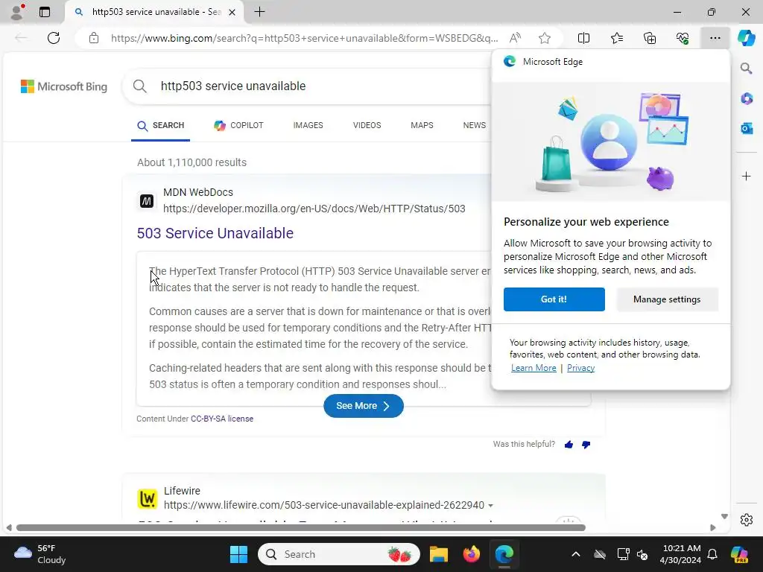Click the system tray network icon
The height and width of the screenshot is (572, 763).
(623, 554)
